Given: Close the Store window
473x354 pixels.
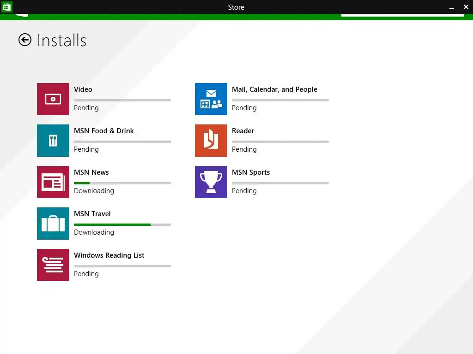Looking at the screenshot, I should 466,7.
